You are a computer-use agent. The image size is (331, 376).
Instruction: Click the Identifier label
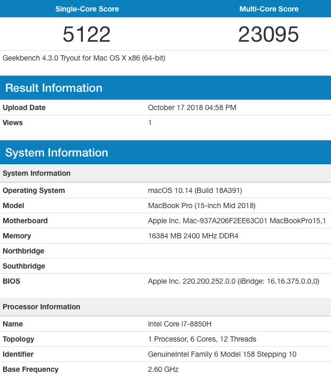point(18,354)
